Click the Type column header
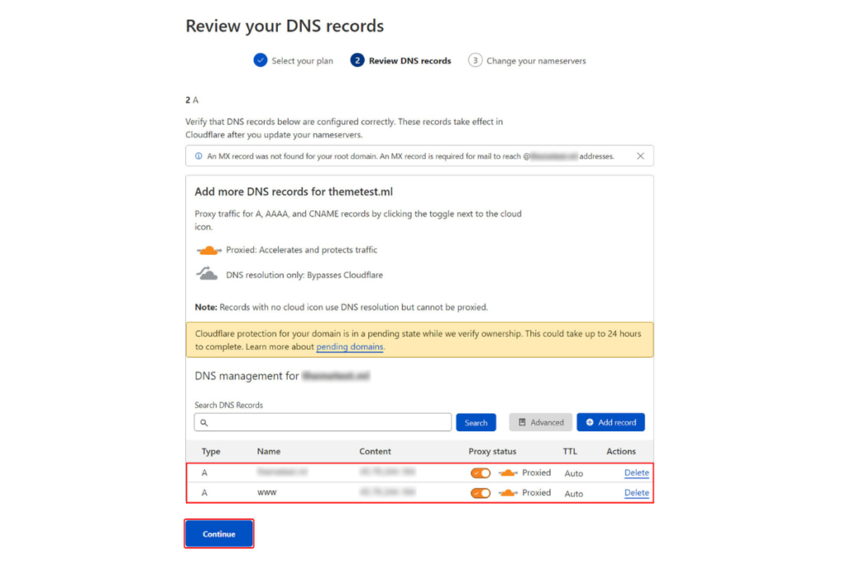Screen dimensions: 842x562 coord(211,451)
